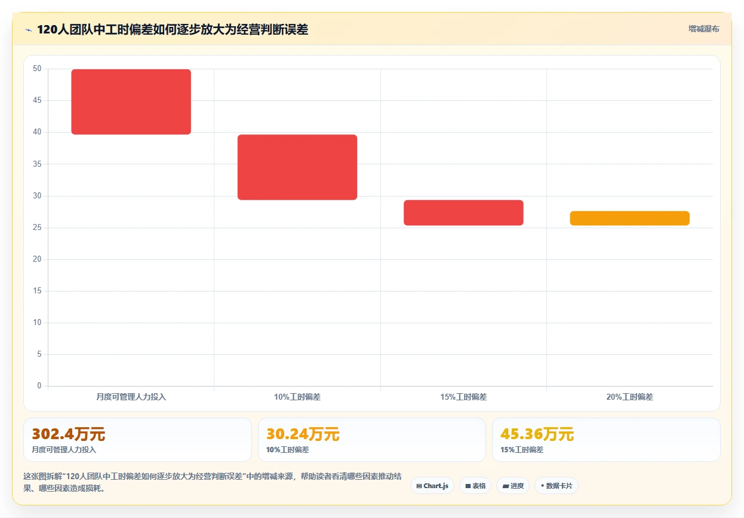Image resolution: width=744 pixels, height=518 pixels.
Task: Click the card caption 10%工时偏差 under 30.24万元
Action: (288, 450)
